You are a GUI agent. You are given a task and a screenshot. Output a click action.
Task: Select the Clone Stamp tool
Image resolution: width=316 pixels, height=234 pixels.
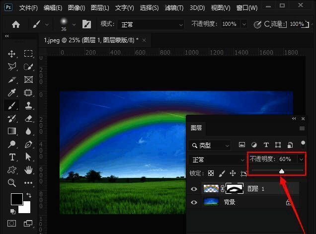click(x=28, y=105)
